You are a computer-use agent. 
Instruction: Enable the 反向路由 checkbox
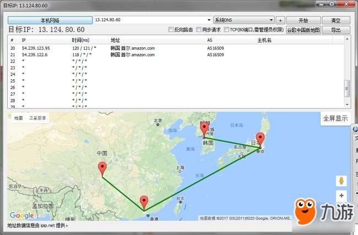pos(171,30)
